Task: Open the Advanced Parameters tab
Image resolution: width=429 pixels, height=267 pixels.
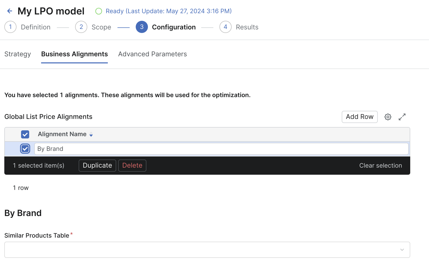Action: click(x=152, y=54)
